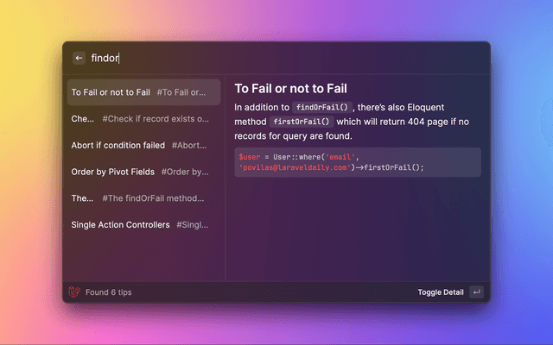Click the detail description paragraph text
The height and width of the screenshot is (345, 553).
[352, 122]
